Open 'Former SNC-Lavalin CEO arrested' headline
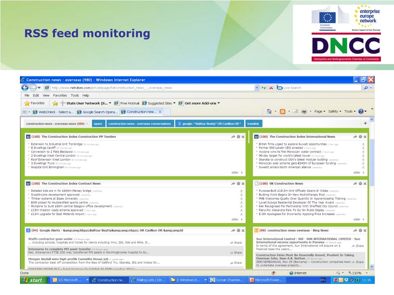 pyautogui.click(x=280, y=148)
